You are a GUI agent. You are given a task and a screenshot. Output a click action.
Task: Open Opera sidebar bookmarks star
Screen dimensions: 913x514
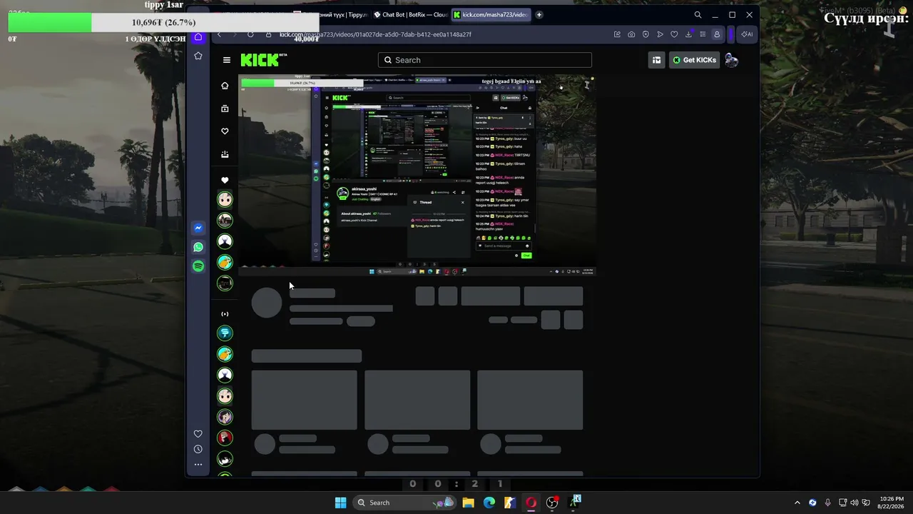[x=198, y=56]
